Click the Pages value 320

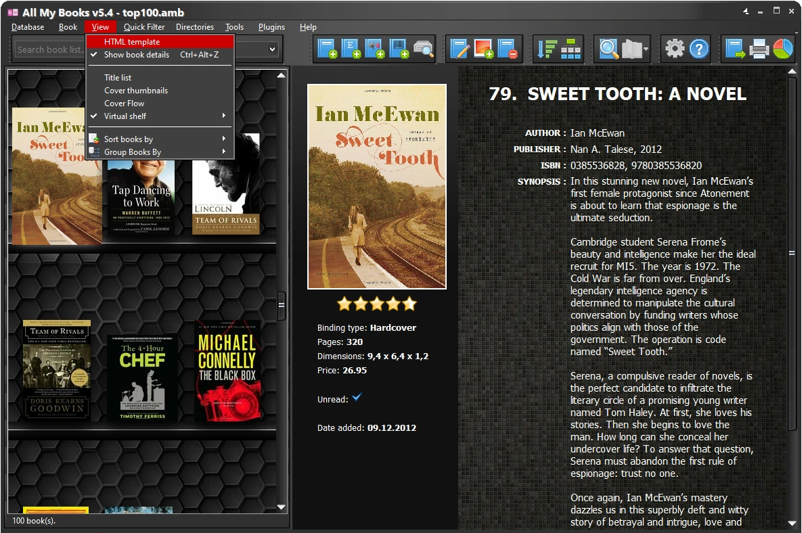tap(355, 342)
